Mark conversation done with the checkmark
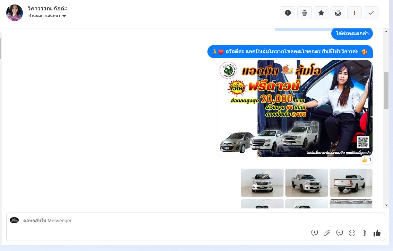Viewport: 393px width, 251px height. 371,13
